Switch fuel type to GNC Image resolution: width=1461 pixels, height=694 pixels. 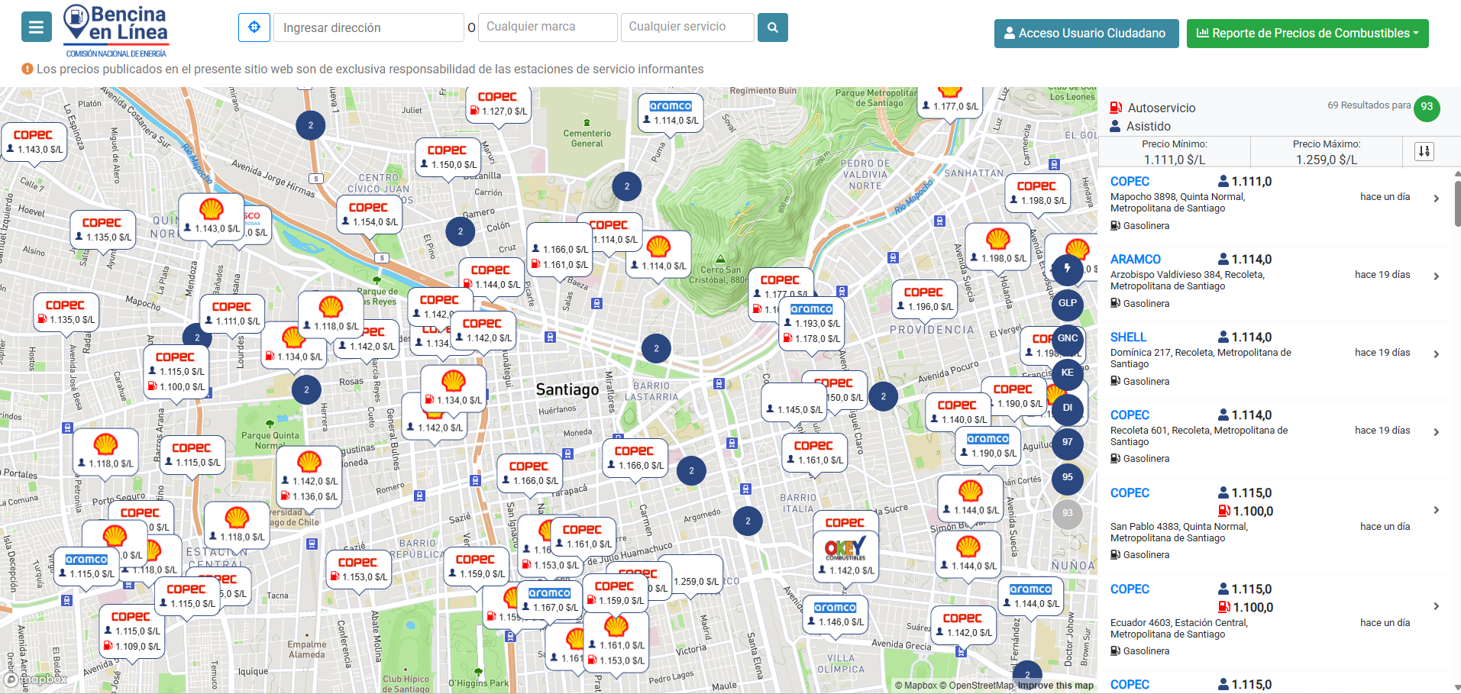pyautogui.click(x=1067, y=338)
